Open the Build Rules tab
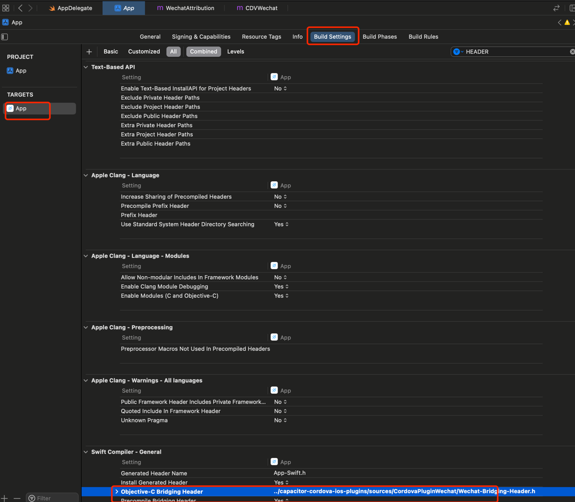The height and width of the screenshot is (502, 575). (x=423, y=37)
